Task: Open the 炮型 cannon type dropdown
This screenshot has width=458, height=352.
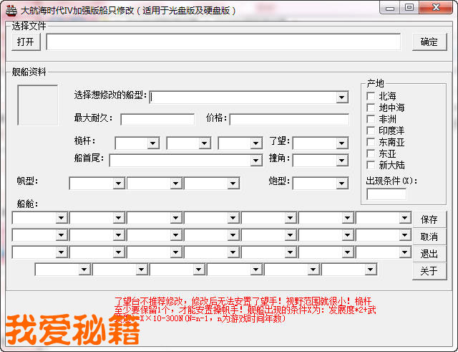Action: point(342,184)
